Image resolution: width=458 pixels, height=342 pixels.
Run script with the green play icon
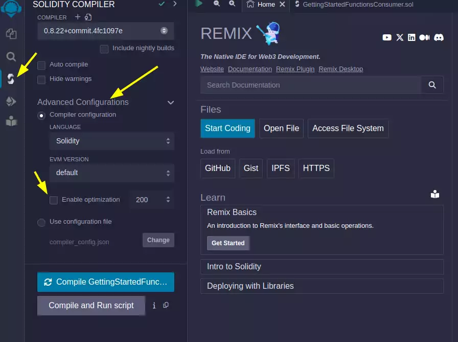[x=199, y=4]
